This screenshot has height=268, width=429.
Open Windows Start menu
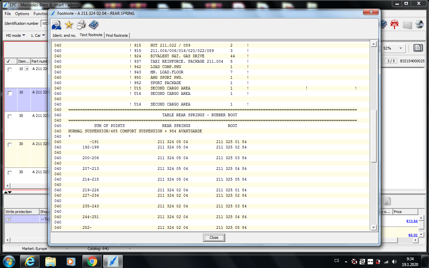pyautogui.click(x=8, y=261)
